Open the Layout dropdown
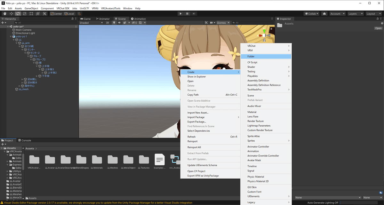Image resolution: width=384 pixels, height=205 pixels. 374,14
